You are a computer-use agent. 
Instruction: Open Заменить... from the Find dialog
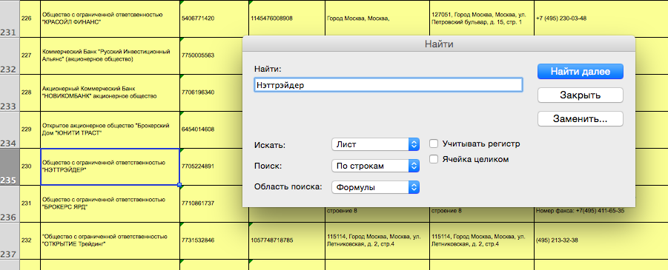[x=581, y=119]
